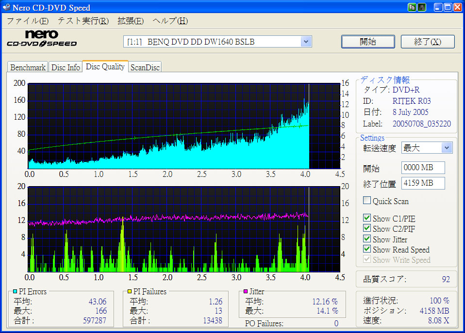Click PI Errors maximum 166
The width and height of the screenshot is (465, 333).
point(101,311)
